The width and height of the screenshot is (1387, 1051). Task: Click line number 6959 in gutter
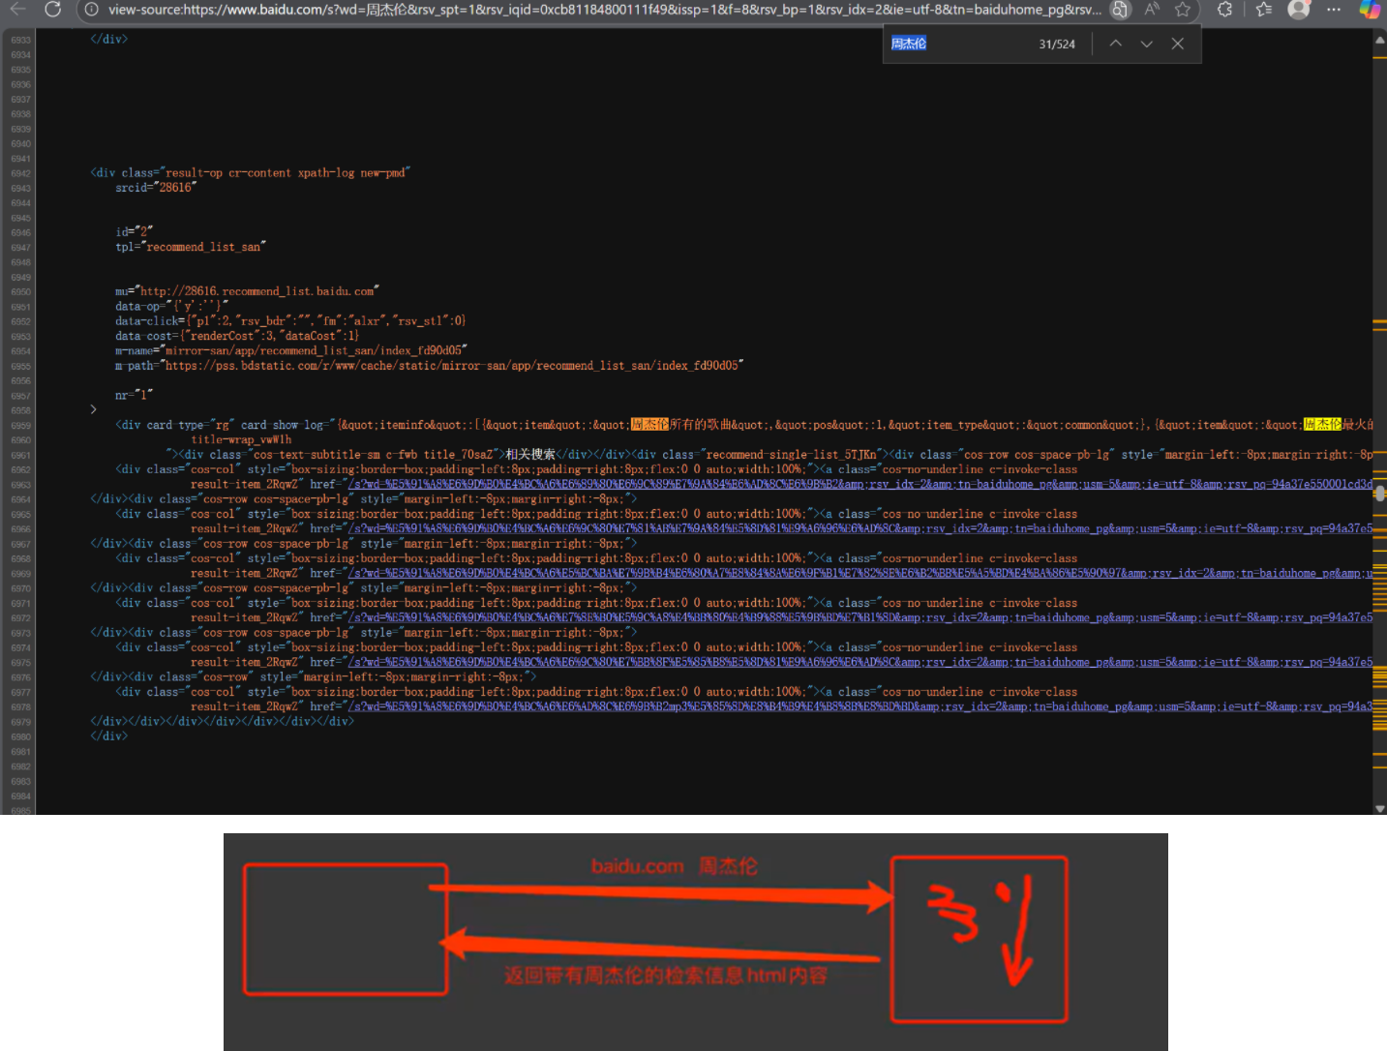(x=21, y=426)
